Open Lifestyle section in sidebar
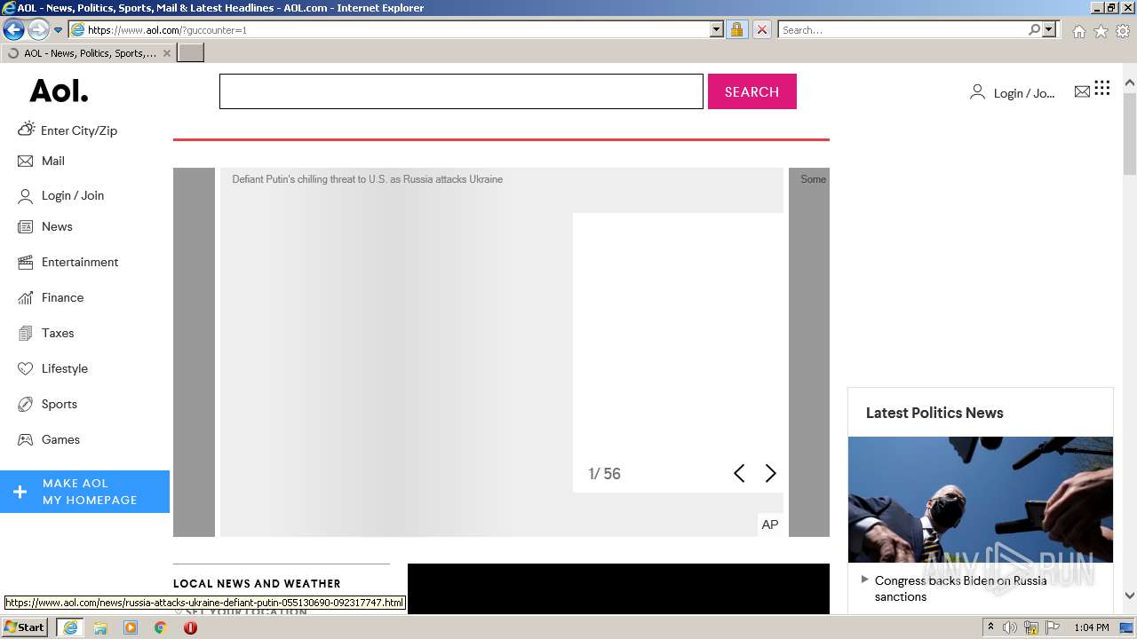 pos(65,368)
